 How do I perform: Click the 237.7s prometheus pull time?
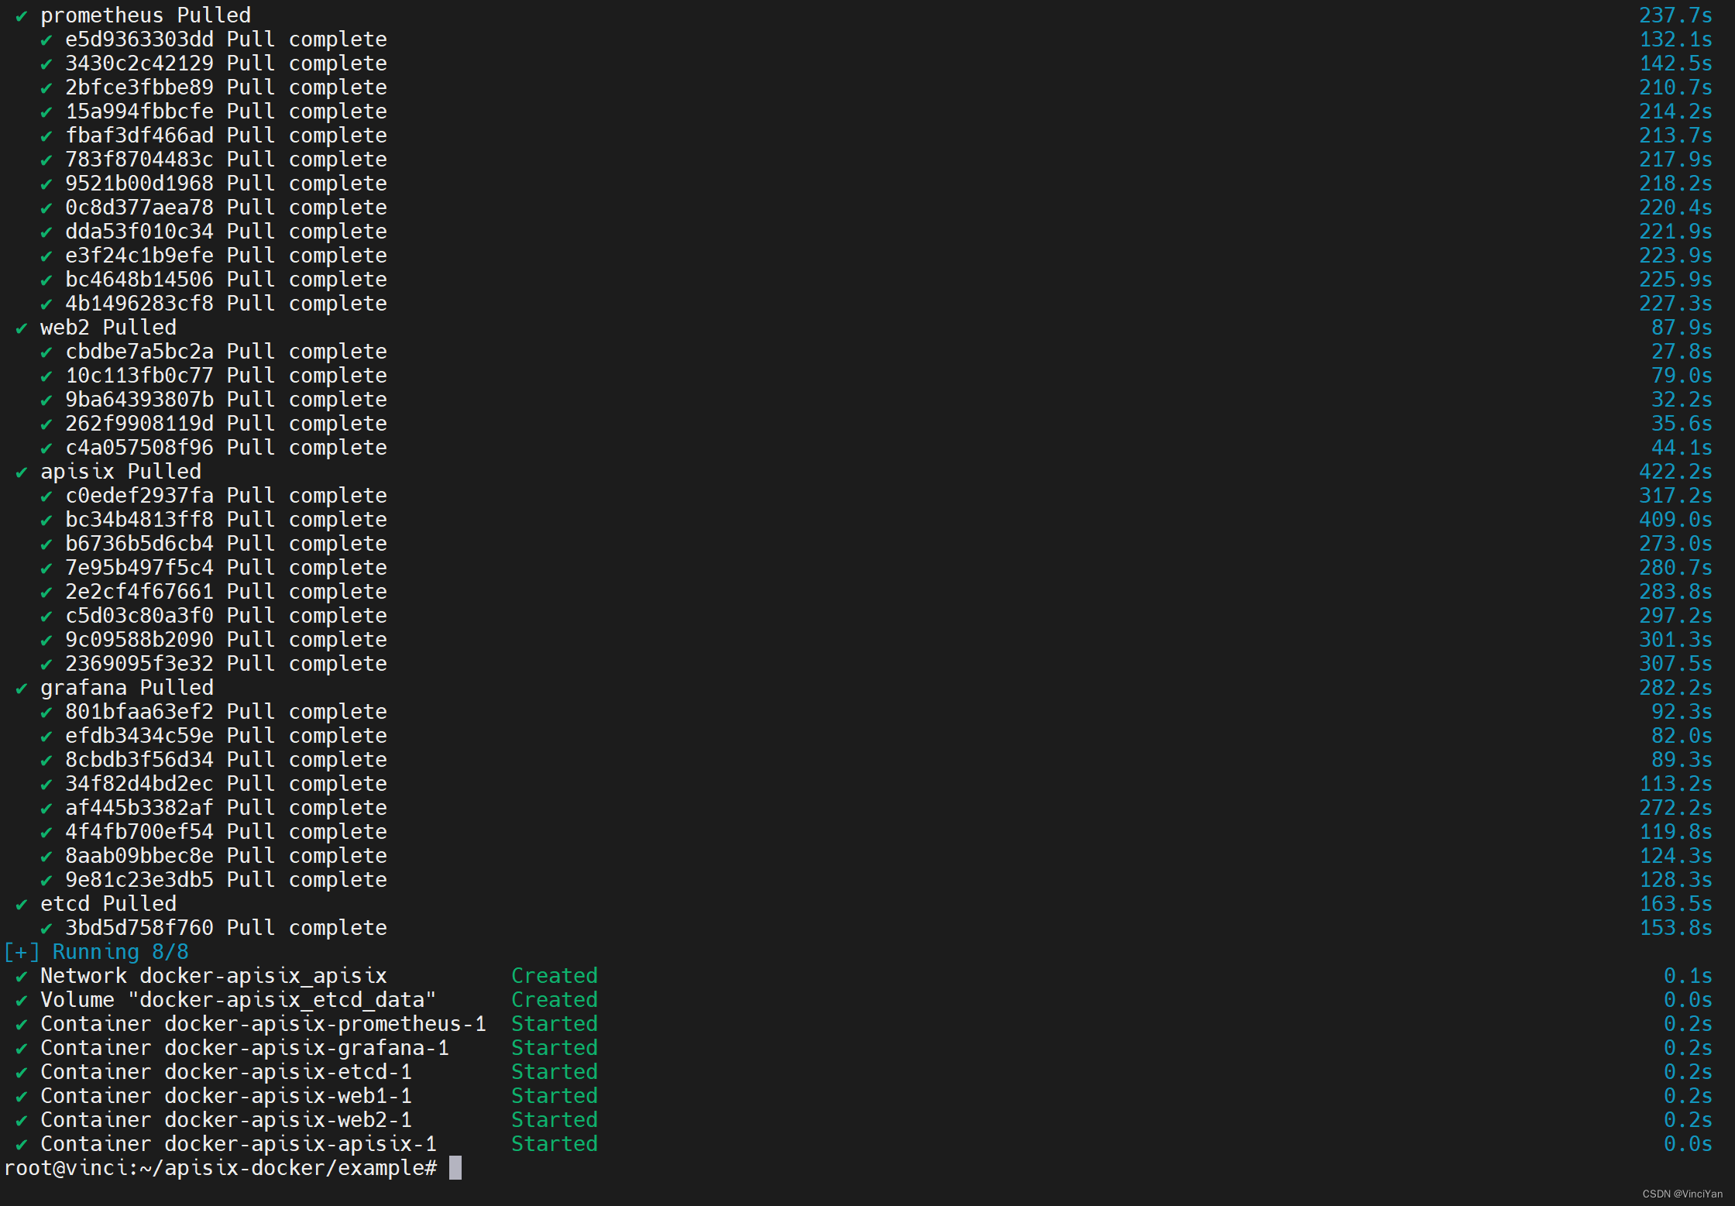click(x=1675, y=15)
